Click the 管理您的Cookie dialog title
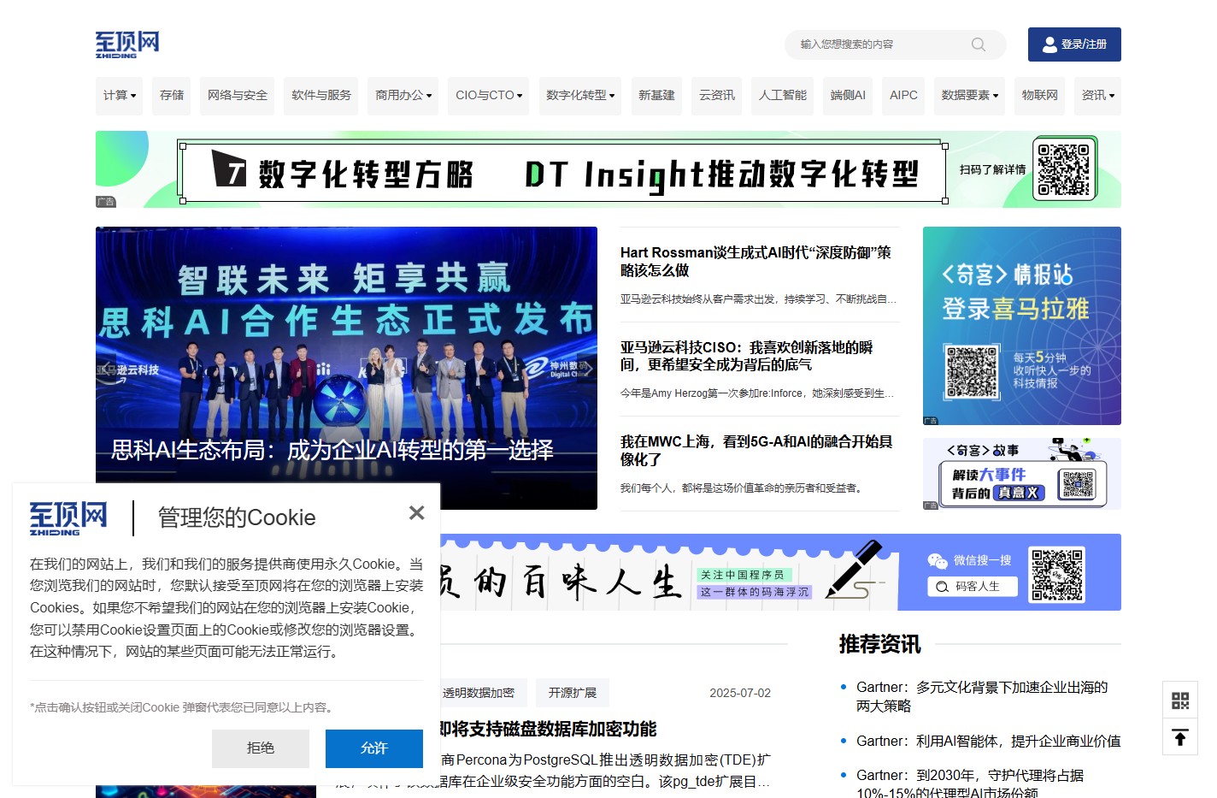 point(237,517)
